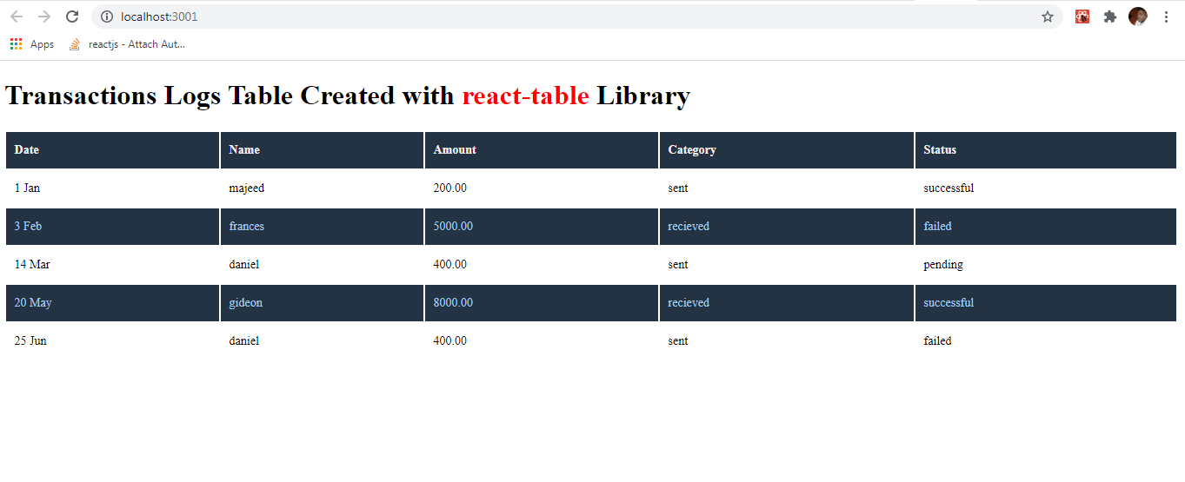Open the red extension icon in the toolbar
Viewport: 1185px width, 482px height.
tap(1082, 17)
